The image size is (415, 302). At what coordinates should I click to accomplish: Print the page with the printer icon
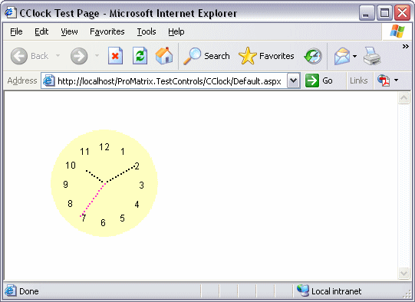coord(372,56)
